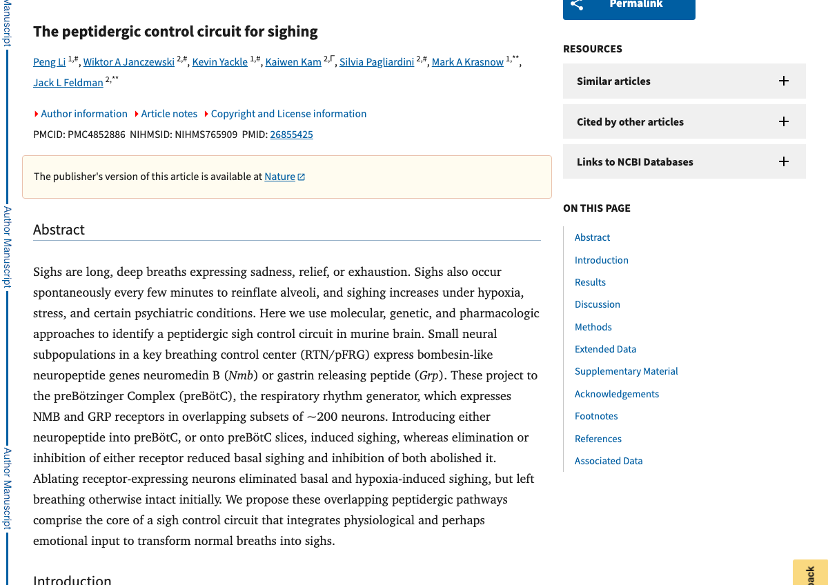
Task: Navigate to Associated Data
Action: click(x=609, y=460)
